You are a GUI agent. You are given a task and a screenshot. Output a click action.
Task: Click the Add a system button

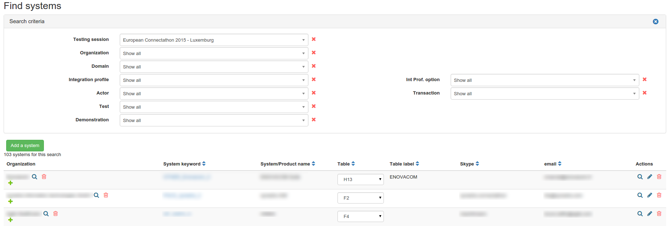[25, 146]
